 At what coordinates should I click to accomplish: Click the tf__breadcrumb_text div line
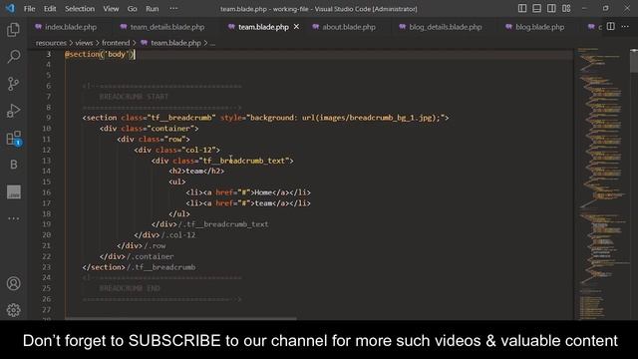[x=222, y=161]
